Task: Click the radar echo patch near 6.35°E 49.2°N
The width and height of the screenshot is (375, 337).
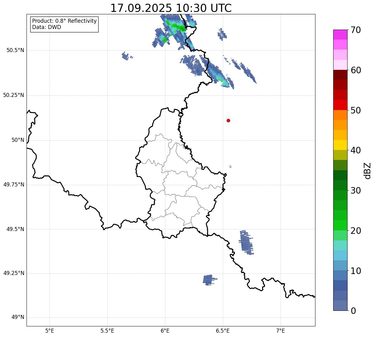Action: (x=209, y=280)
